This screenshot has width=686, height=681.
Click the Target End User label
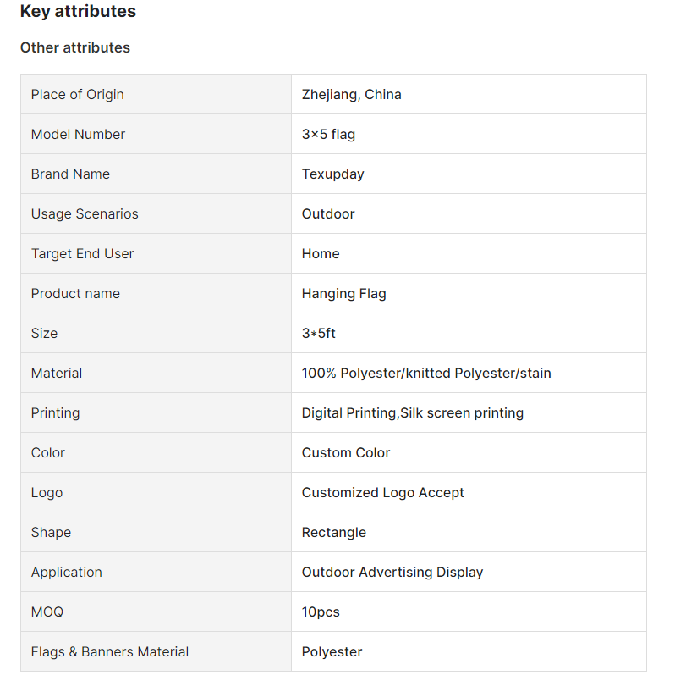pos(82,253)
